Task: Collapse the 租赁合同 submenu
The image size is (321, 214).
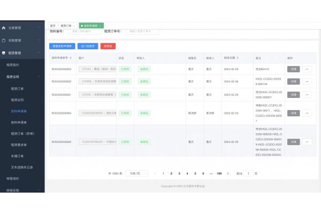Action: [40, 77]
